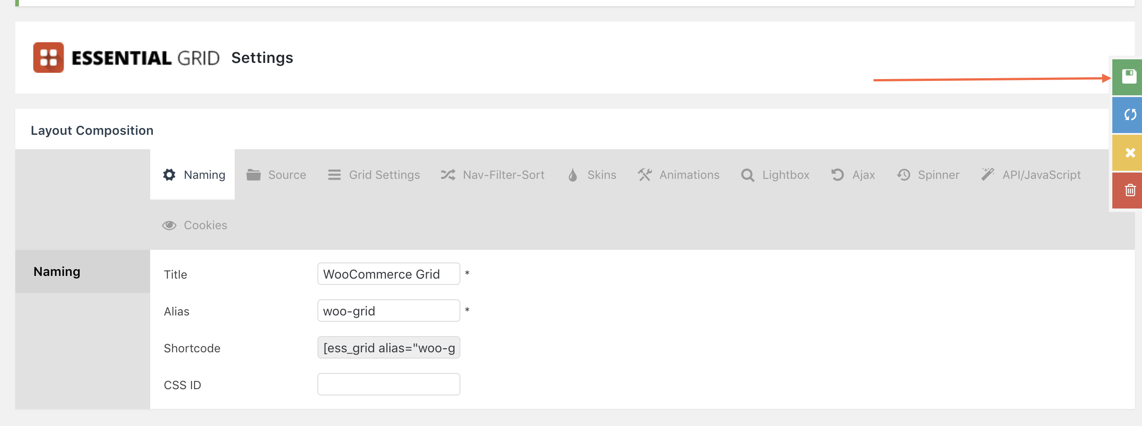Screen dimensions: 1142x426
Task: Click the folder icon for Source
Action: tap(254, 175)
